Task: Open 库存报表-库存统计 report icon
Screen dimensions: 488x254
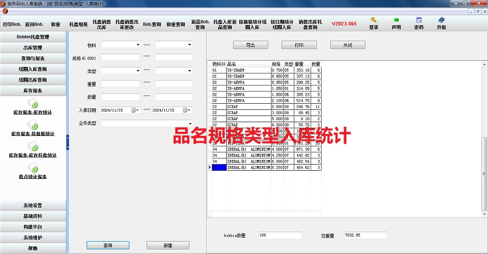Action: [33, 104]
